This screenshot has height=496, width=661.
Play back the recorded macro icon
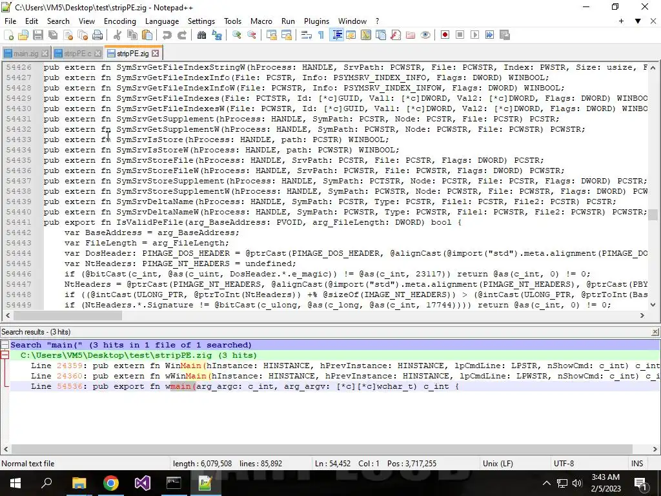pyautogui.click(x=474, y=35)
